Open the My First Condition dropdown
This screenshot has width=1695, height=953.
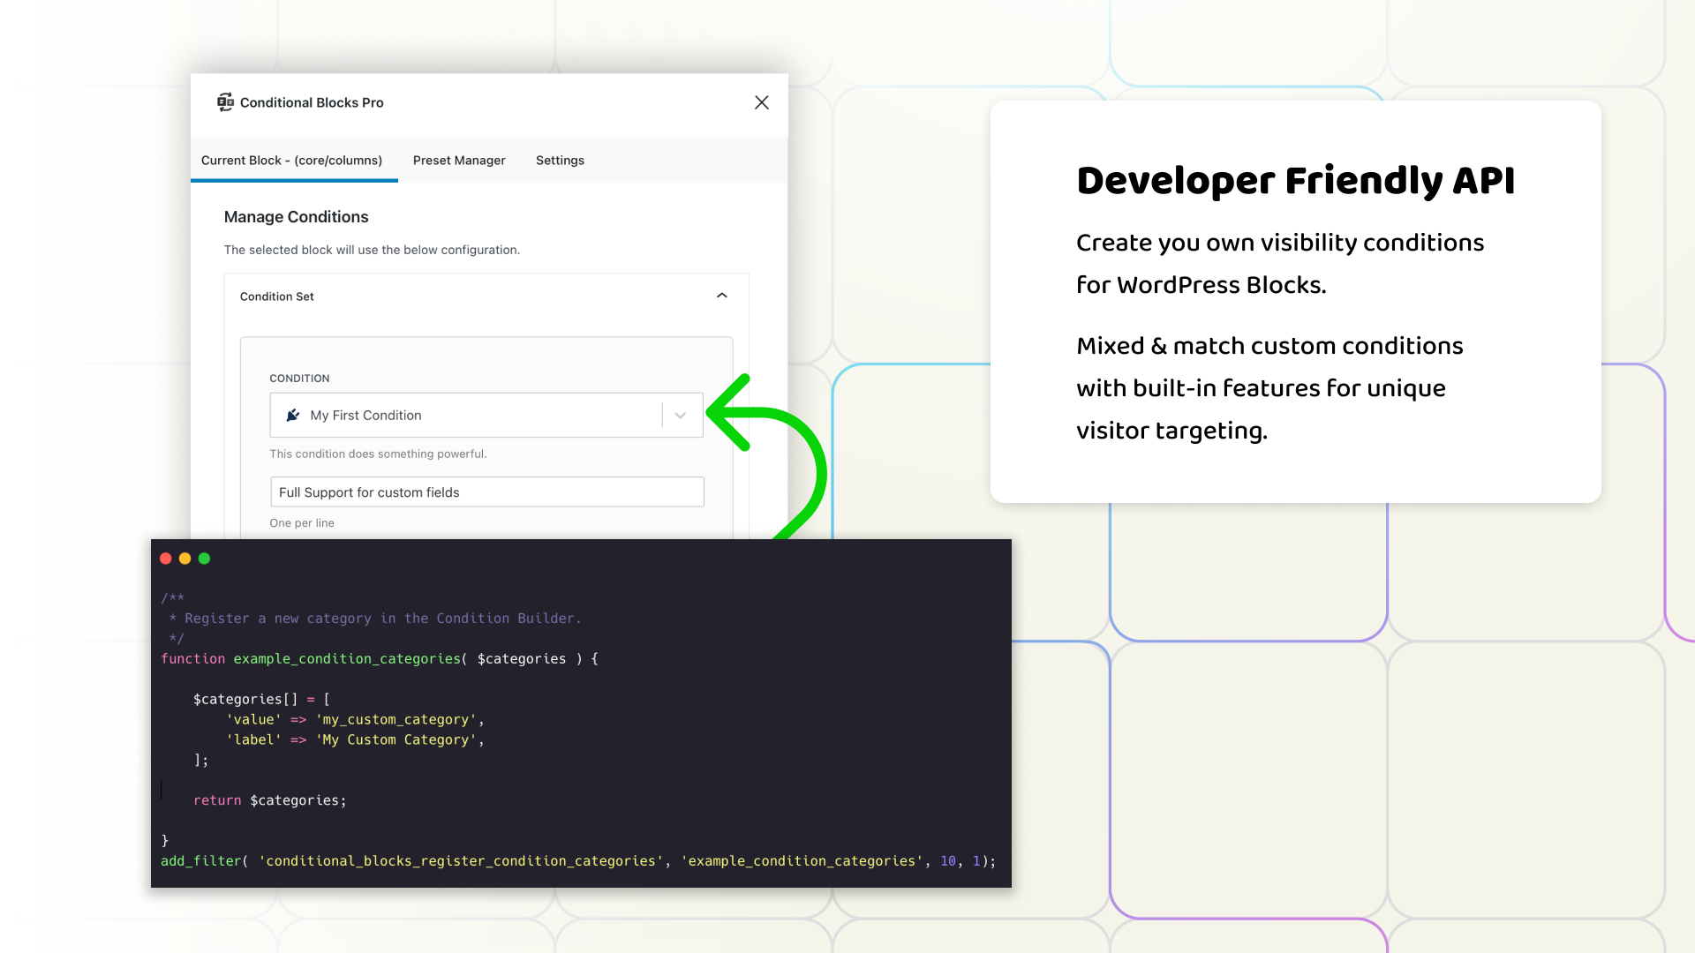point(486,415)
